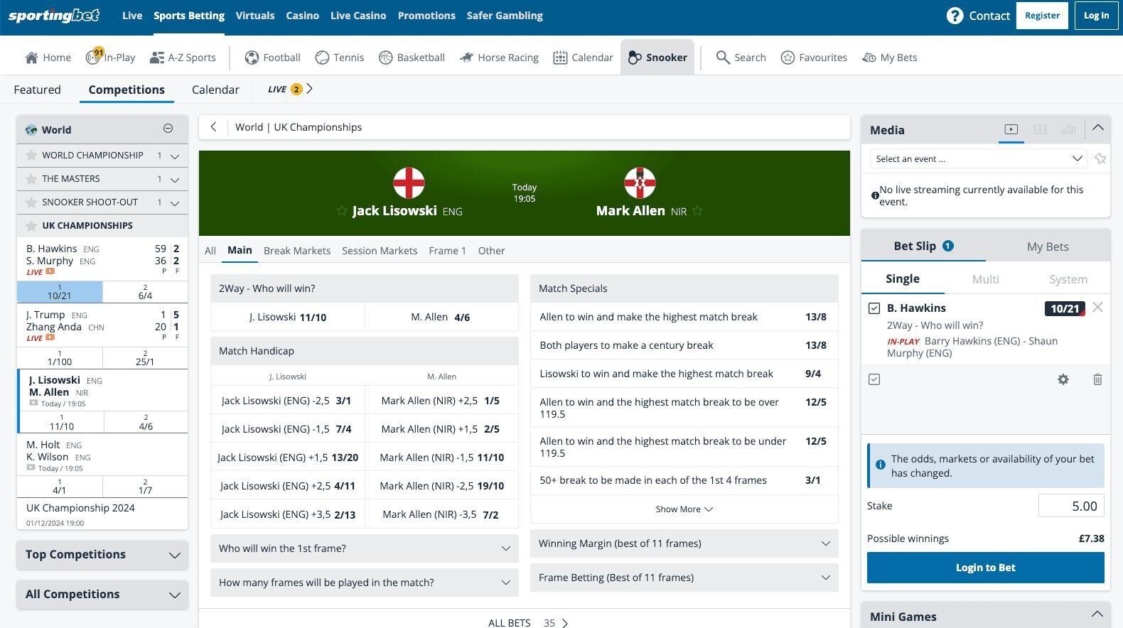Deselect B. Hawkins 10/21 odds in sidebar
Screen dimensions: 1123x628
click(x=60, y=292)
